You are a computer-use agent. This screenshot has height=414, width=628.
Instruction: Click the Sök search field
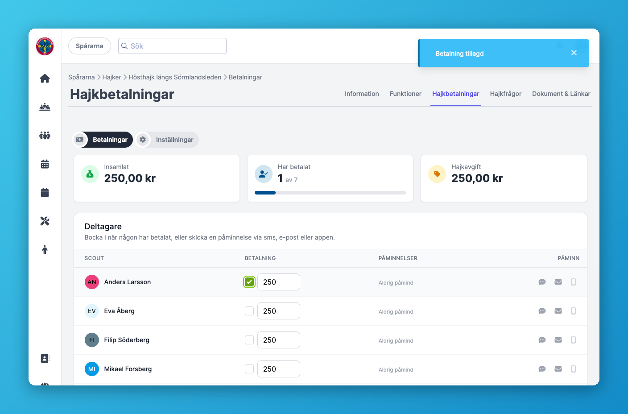click(172, 46)
